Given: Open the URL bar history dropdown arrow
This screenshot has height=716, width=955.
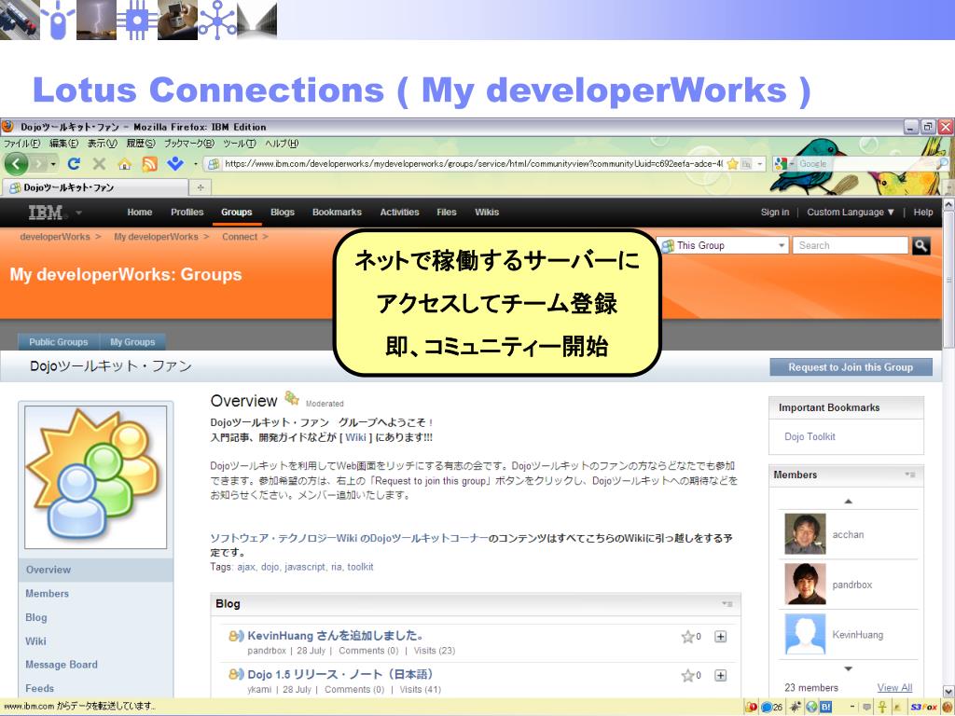Looking at the screenshot, I should 759,164.
